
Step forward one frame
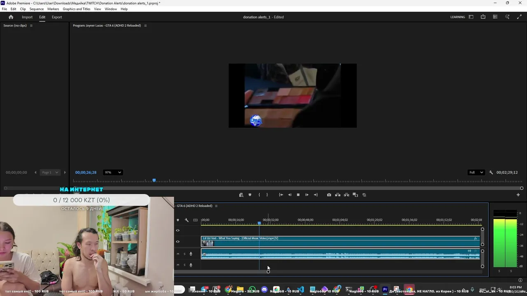tap(307, 195)
